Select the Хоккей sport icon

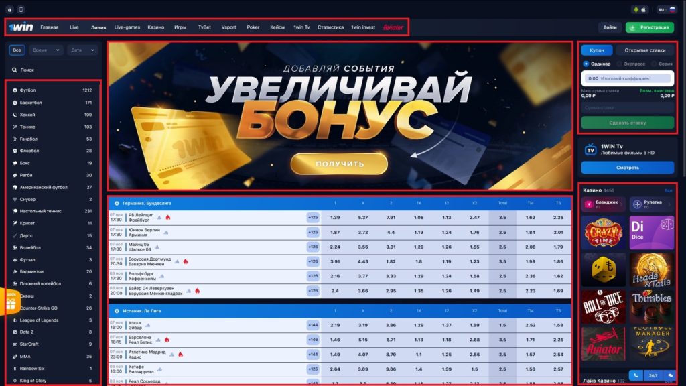tap(15, 115)
